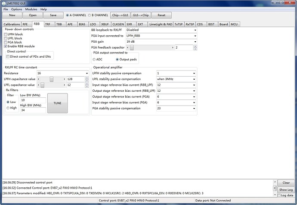The width and height of the screenshot is (297, 205).
Task: Toggle the Log data checkbox
Action: (x=279, y=195)
